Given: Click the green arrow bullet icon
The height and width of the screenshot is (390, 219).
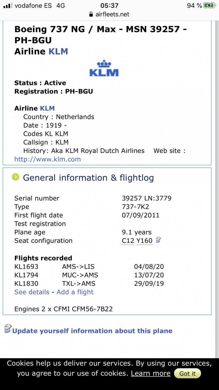Looking at the screenshot, I should (16, 177).
